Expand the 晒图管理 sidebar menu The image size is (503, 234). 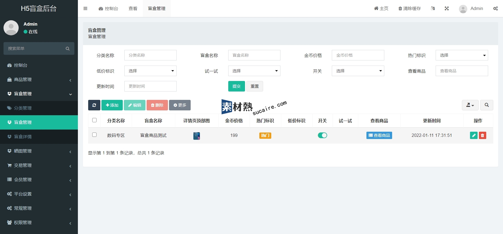click(39, 151)
